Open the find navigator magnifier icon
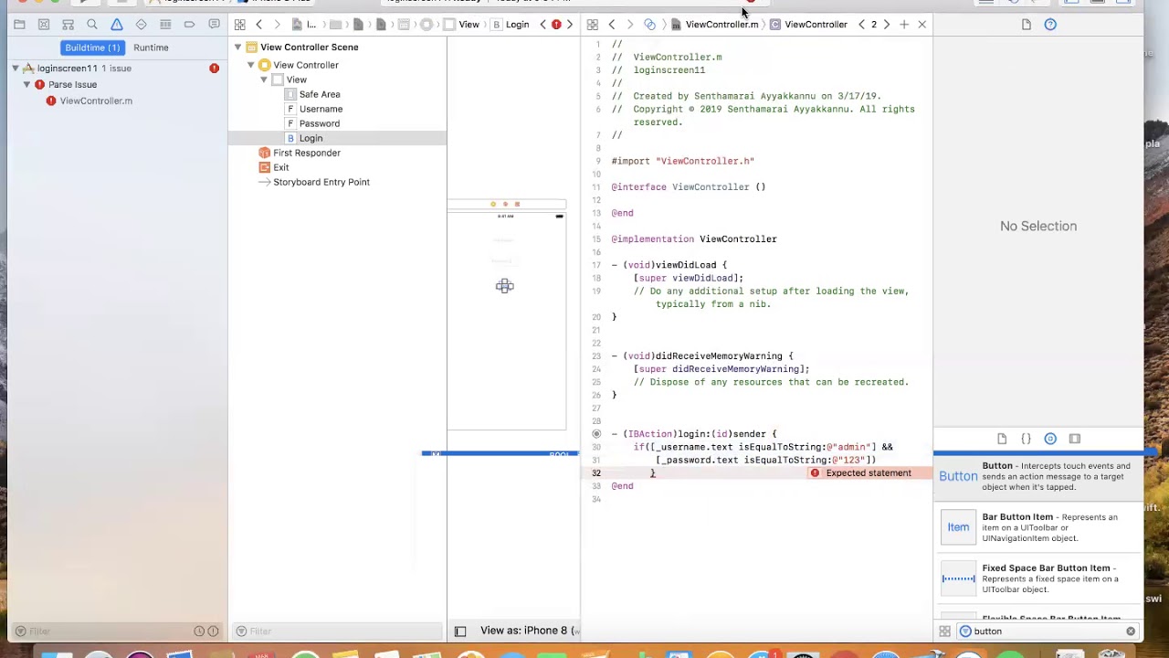 pos(92,25)
